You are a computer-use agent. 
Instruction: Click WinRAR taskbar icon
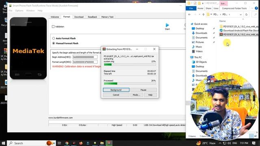109,143
